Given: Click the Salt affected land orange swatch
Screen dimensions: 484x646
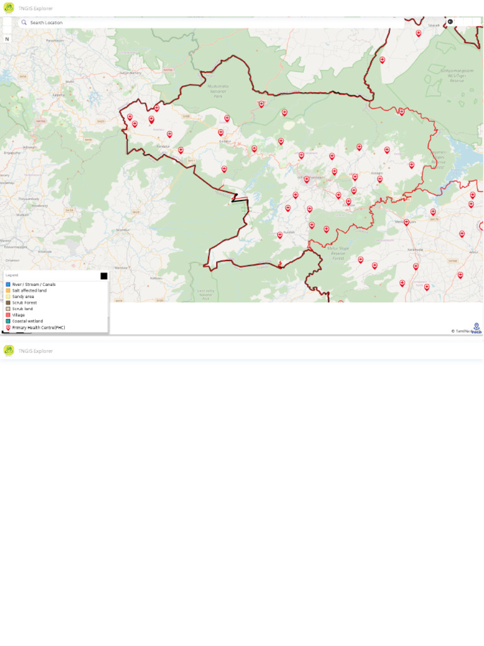Looking at the screenshot, I should click(x=8, y=290).
